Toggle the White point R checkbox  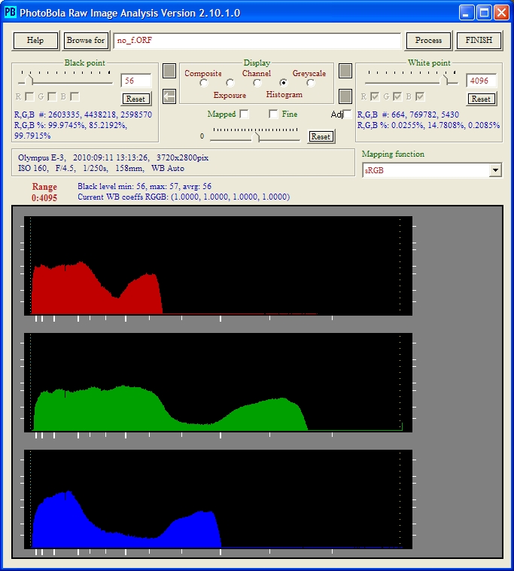(x=375, y=96)
